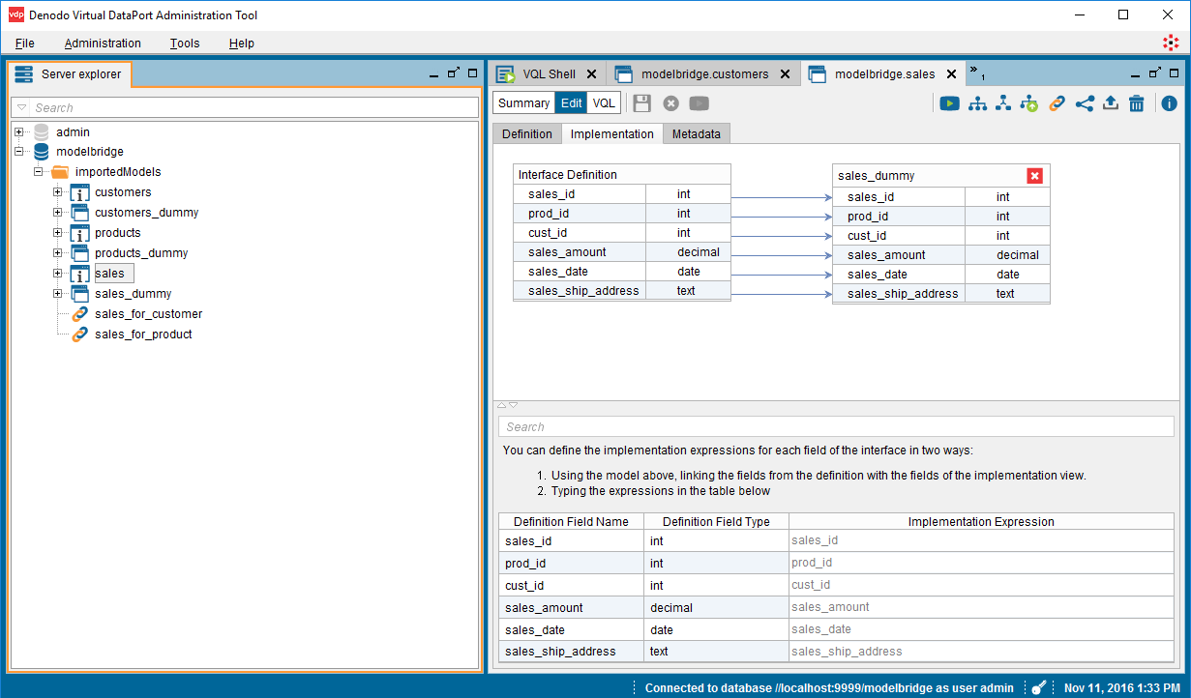Collapse the importedModels folder
Image resolution: width=1191 pixels, height=698 pixels.
tap(38, 172)
